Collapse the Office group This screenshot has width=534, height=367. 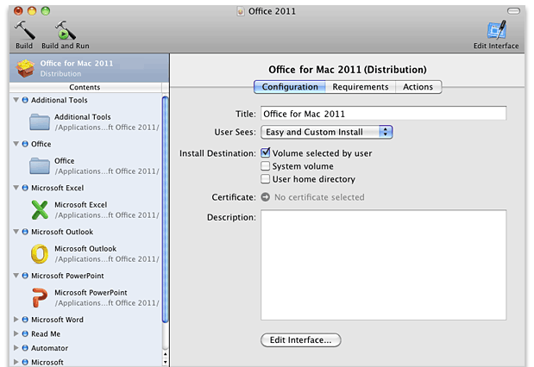point(16,144)
